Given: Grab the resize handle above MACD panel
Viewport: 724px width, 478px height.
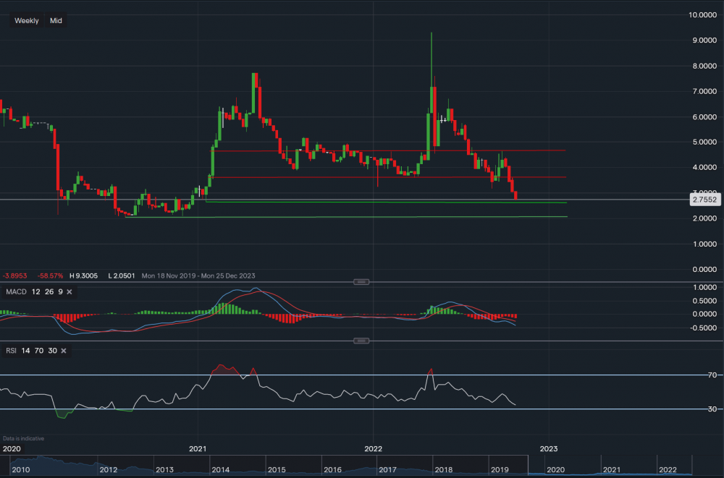Looking at the screenshot, I should click(x=362, y=281).
